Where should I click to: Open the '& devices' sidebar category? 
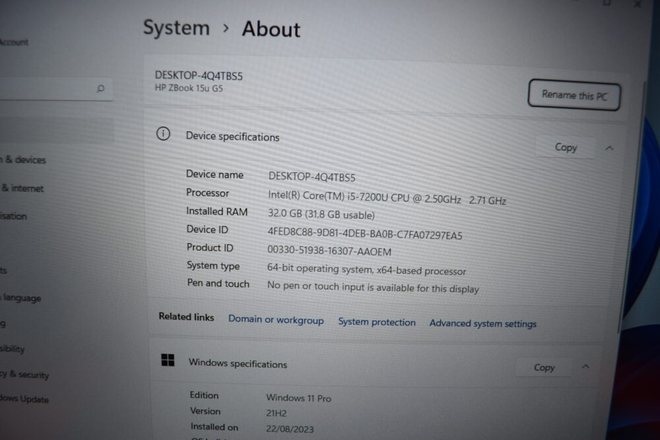pos(23,160)
